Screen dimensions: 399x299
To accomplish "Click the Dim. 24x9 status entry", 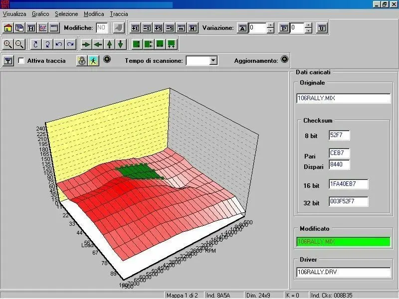I will click(264, 295).
